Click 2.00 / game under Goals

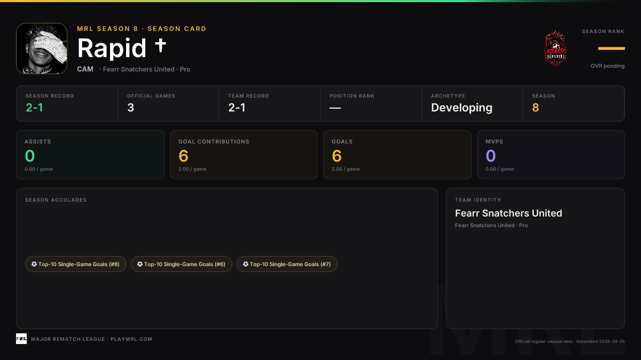click(346, 169)
